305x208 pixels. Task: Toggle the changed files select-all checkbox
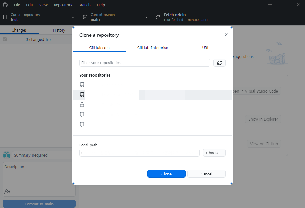[x=5, y=39]
